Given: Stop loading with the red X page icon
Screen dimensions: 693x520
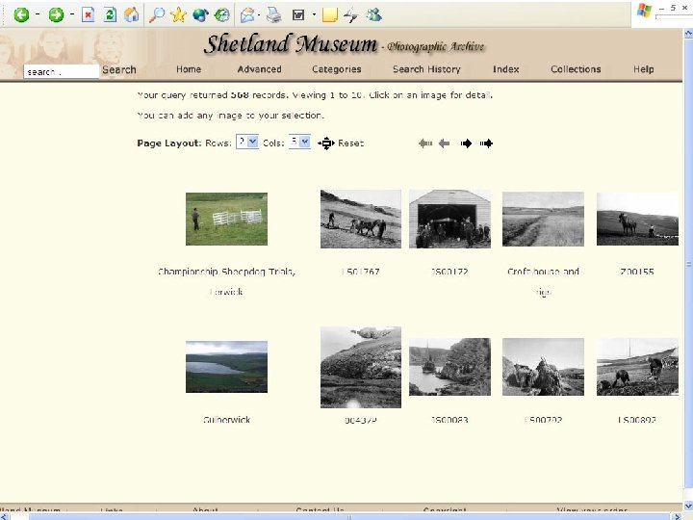Looking at the screenshot, I should pos(88,15).
